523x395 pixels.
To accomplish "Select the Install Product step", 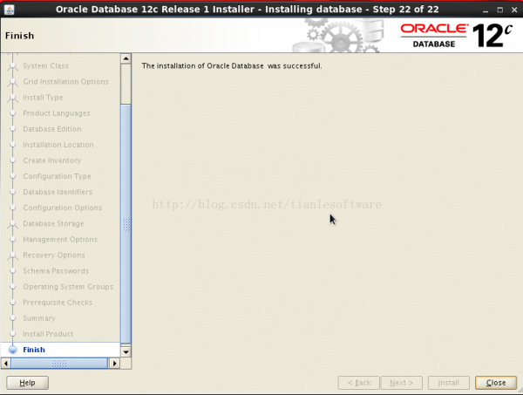I will coord(48,334).
